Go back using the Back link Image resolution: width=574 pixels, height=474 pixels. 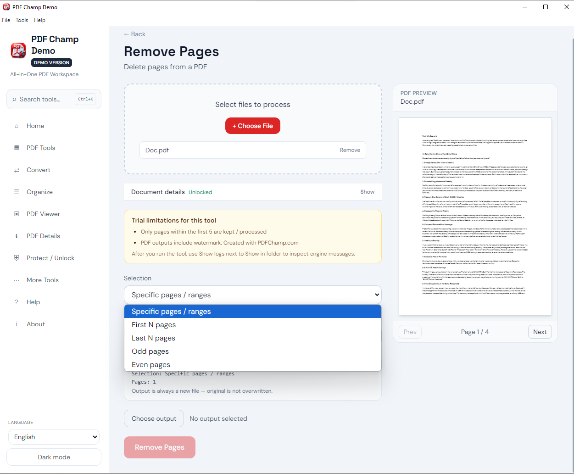pos(134,34)
